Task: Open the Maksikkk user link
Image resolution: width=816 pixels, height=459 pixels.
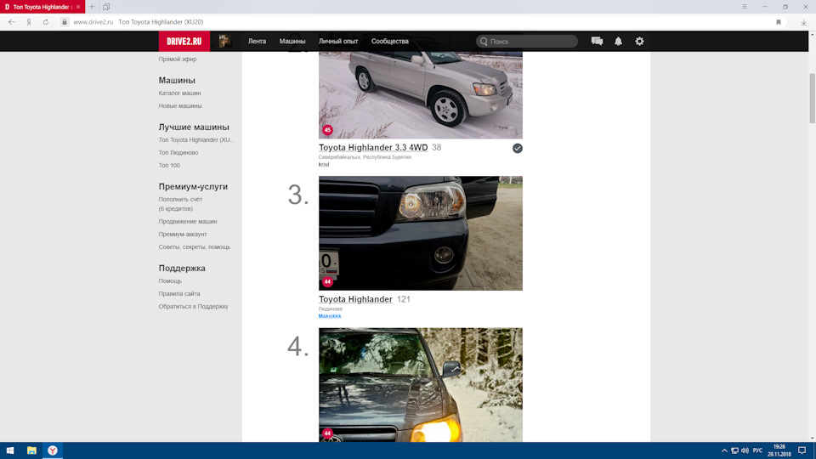Action: coord(330,316)
